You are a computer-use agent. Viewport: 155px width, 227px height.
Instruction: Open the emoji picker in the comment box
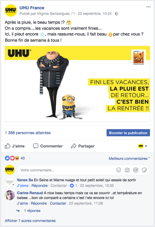pos(119,170)
